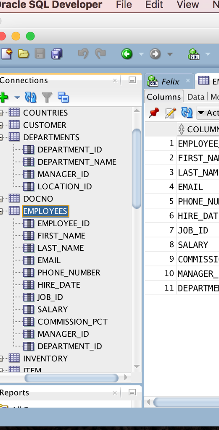This screenshot has height=430, width=219.
Task: Click the JOB_ID cell in row 7
Action: [198, 230]
